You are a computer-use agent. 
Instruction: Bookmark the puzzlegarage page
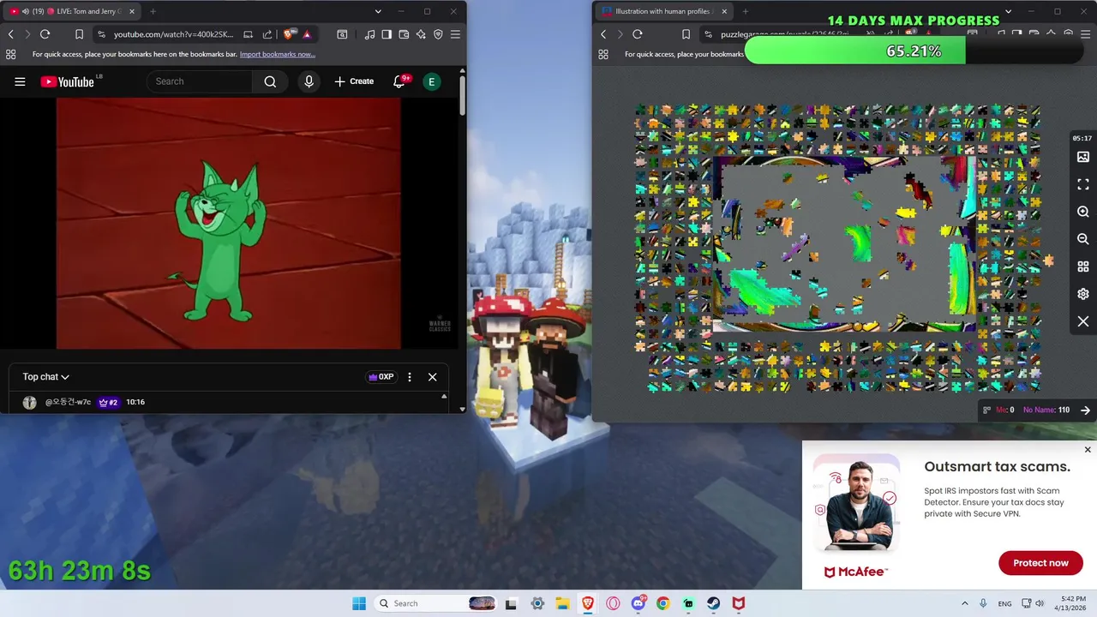click(x=686, y=34)
